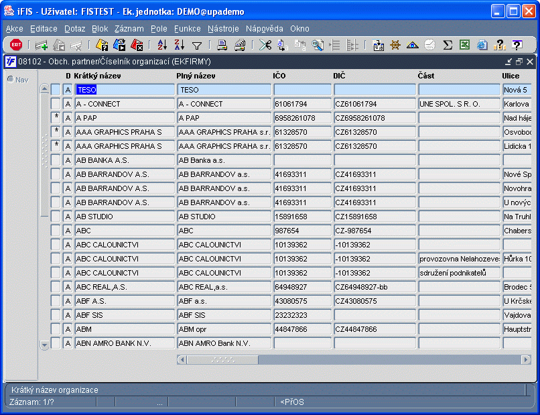
Task: Click the single printer icon
Action: (222, 45)
